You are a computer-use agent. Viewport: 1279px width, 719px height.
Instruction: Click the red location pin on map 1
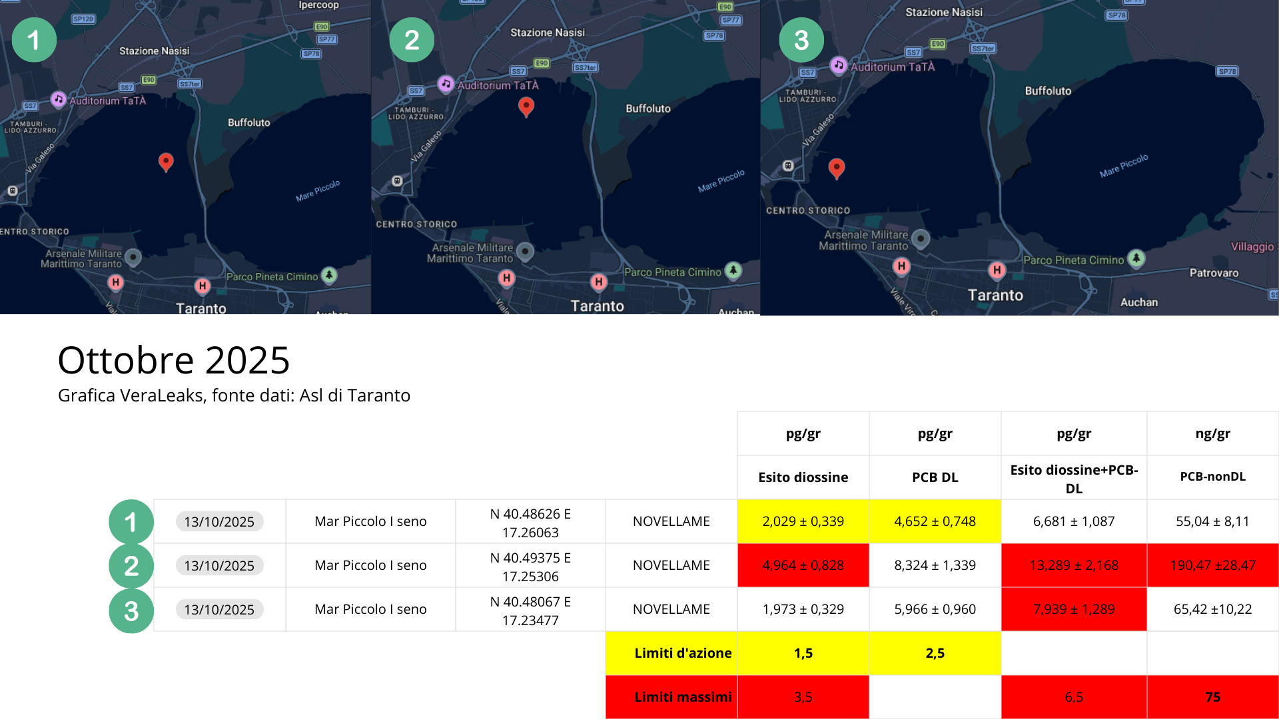[x=166, y=161]
